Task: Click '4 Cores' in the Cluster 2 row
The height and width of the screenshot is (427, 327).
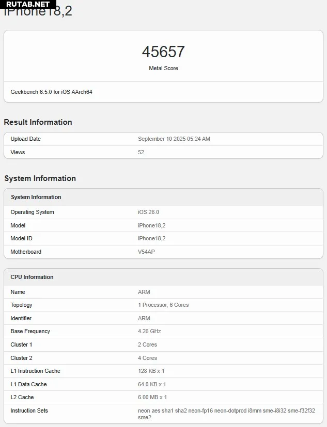Action: point(148,358)
